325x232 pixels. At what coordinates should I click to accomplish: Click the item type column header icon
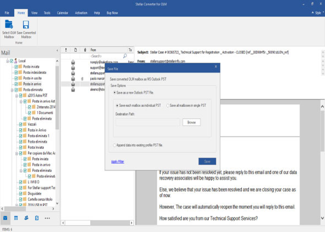75,50
